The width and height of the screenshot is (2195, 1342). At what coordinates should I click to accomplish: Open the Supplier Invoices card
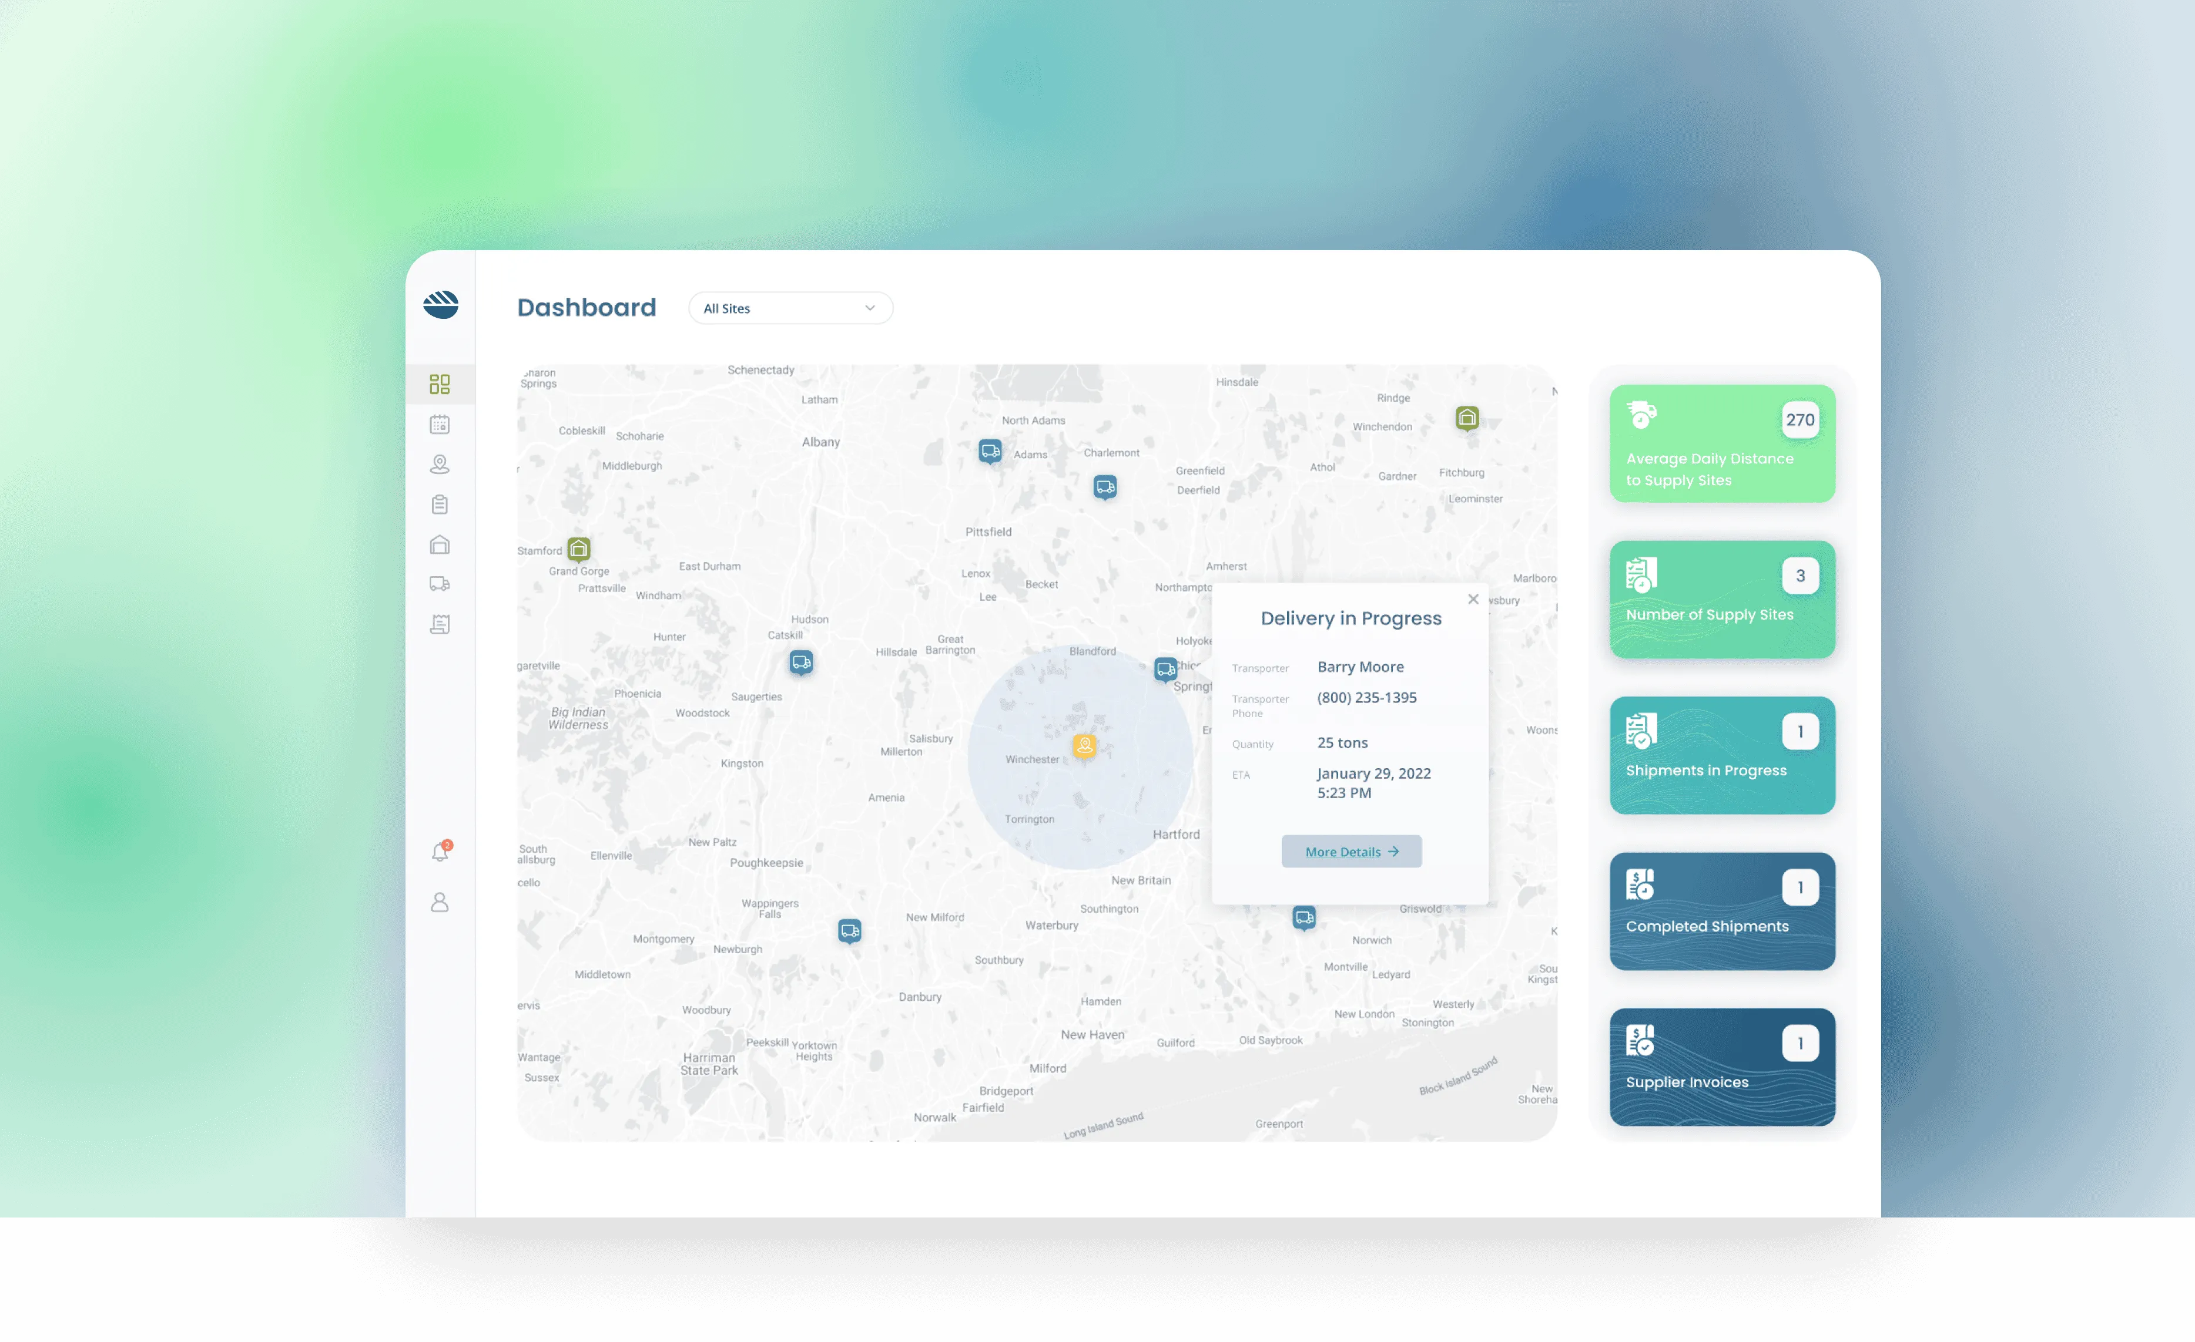(x=1721, y=1067)
